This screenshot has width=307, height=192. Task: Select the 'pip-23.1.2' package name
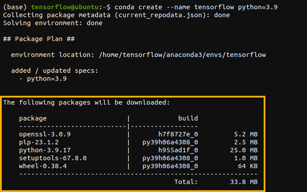coord(39,143)
